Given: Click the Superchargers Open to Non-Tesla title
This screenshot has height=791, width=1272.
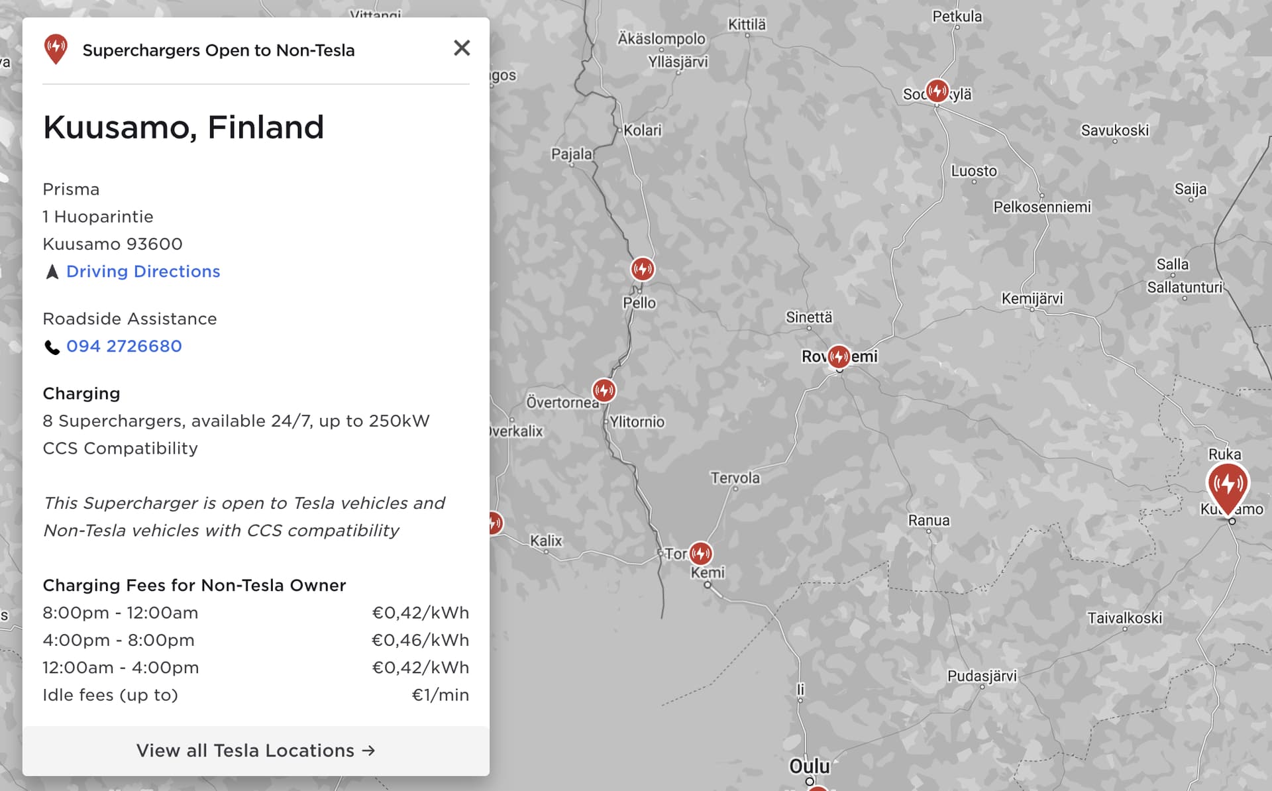Looking at the screenshot, I should pos(219,50).
